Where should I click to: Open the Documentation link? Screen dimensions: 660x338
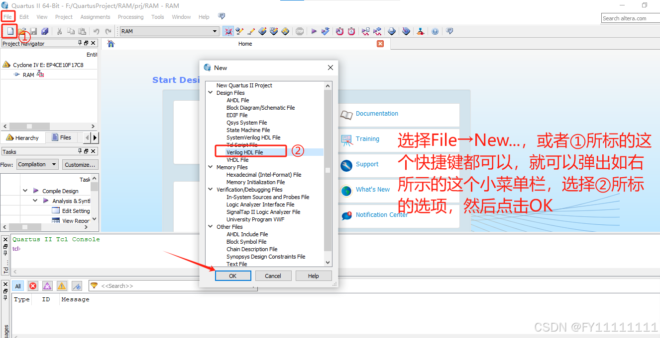(x=377, y=114)
